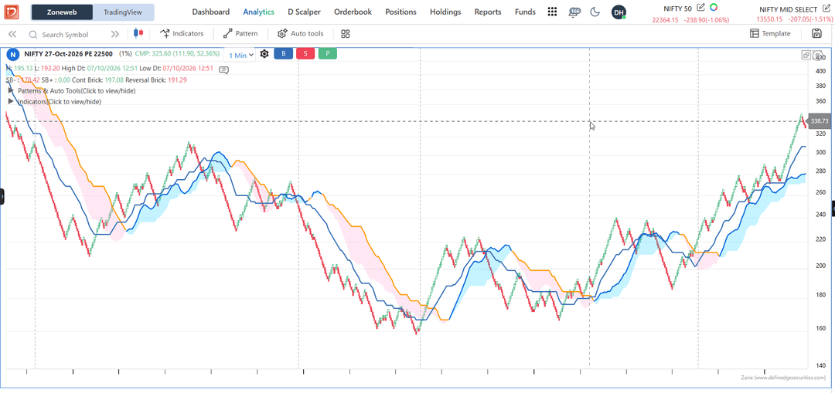The width and height of the screenshot is (835, 393).
Task: Open the Reports page
Action: point(488,12)
